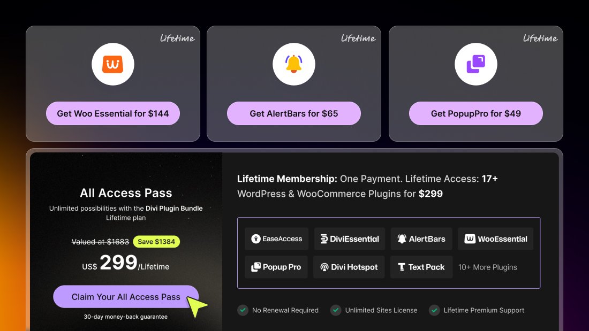589x331 pixels.
Task: Click the No Renewal Required checkmark
Action: [x=243, y=310]
